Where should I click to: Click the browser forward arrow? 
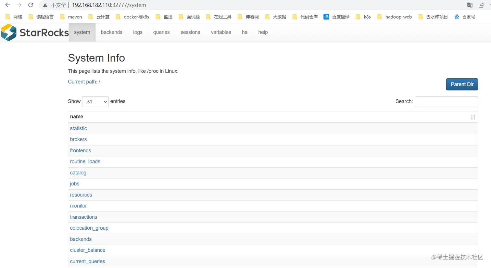pos(19,5)
